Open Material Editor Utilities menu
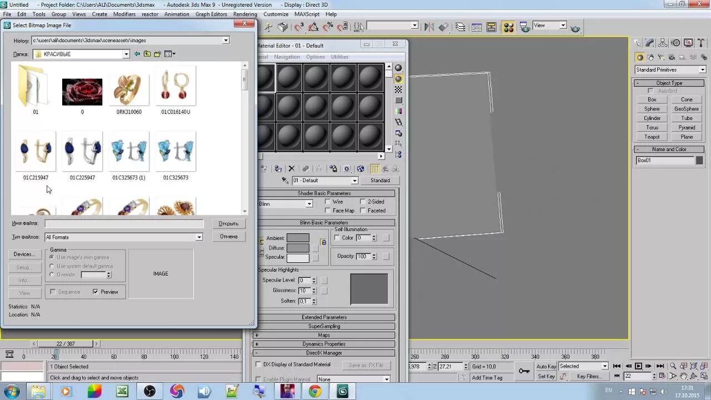The width and height of the screenshot is (711, 400). tap(339, 57)
